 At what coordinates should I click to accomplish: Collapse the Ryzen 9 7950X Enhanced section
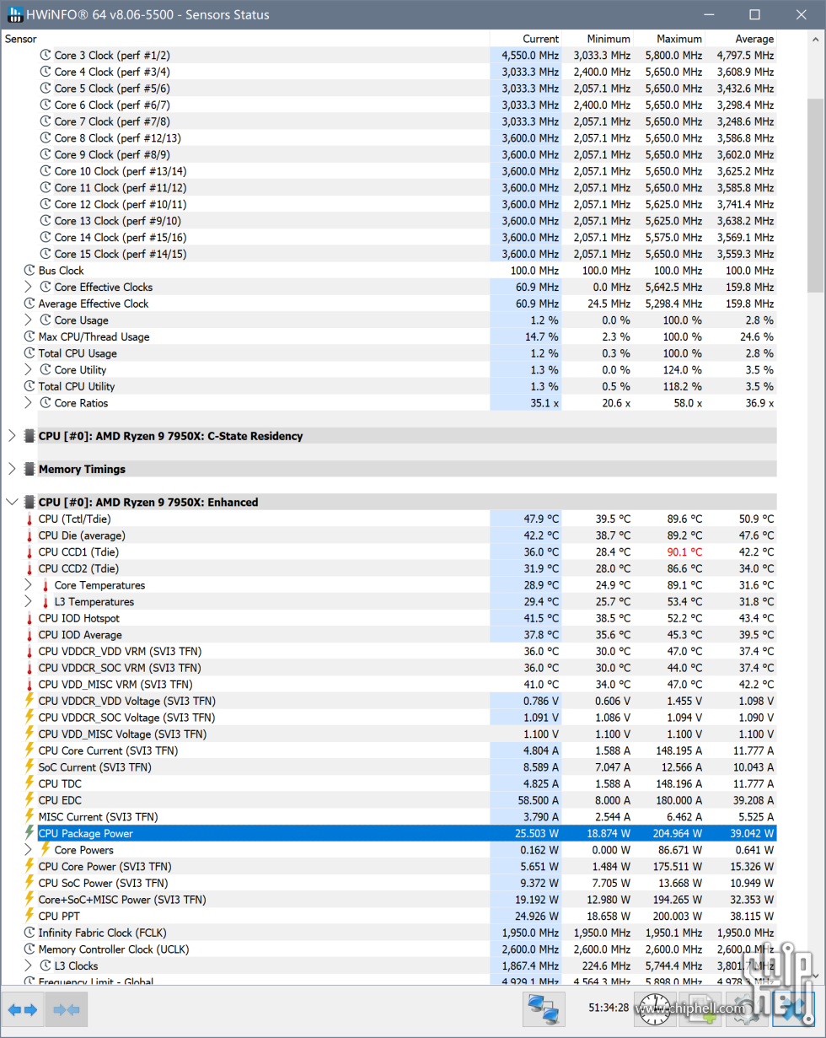tap(12, 503)
